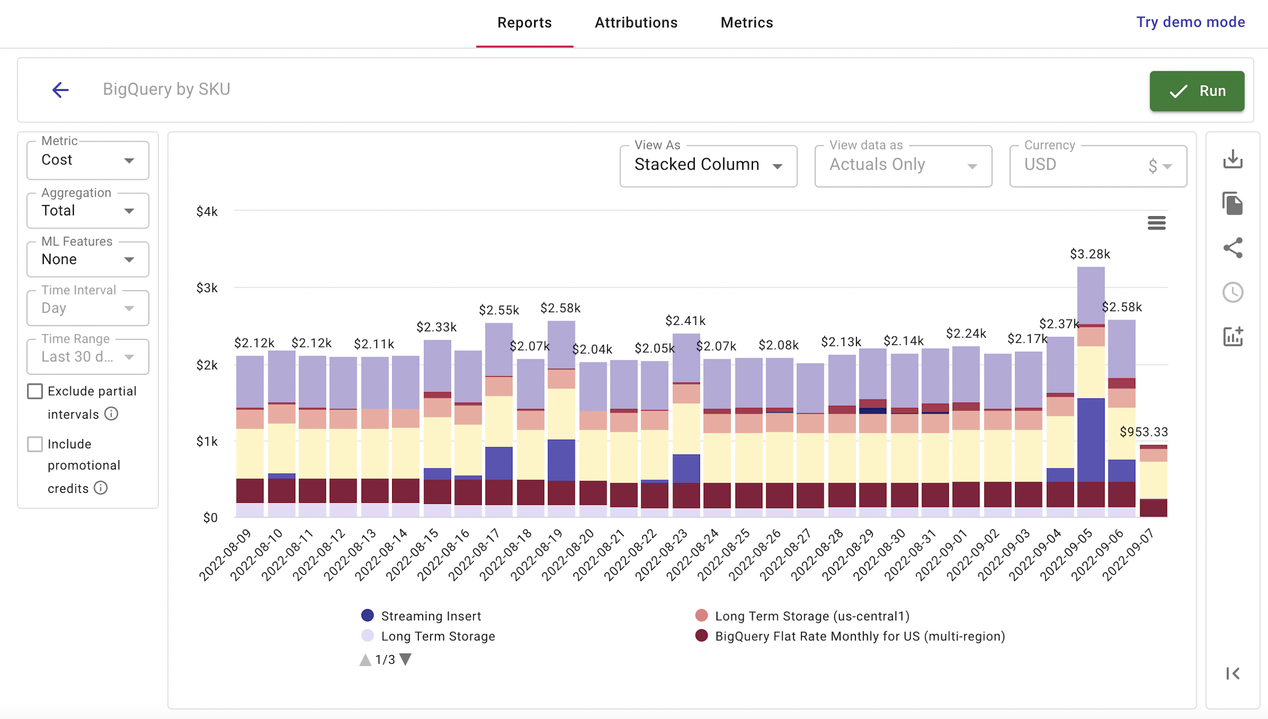Go to next legend page arrow

pos(406,659)
